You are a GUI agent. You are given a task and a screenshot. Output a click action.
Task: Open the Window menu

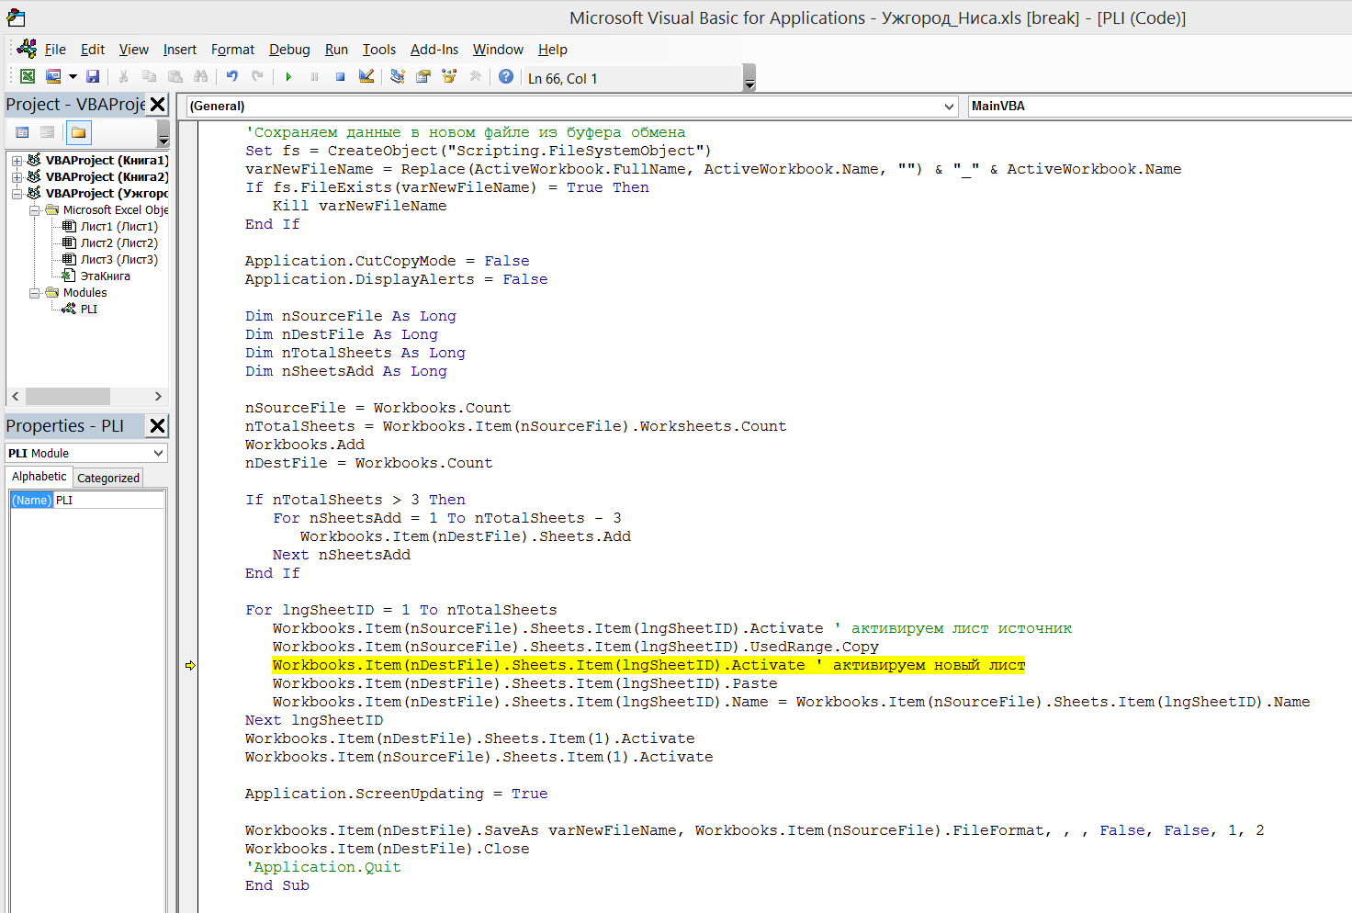click(x=498, y=50)
